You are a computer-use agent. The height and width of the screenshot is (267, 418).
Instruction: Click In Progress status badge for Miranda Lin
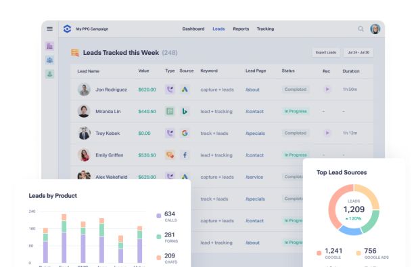click(296, 111)
